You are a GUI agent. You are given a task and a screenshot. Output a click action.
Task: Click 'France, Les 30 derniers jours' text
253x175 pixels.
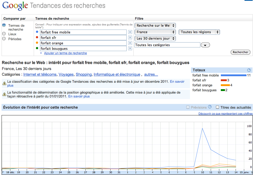[x=26, y=69]
